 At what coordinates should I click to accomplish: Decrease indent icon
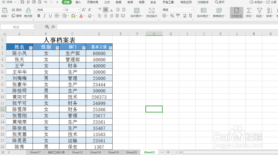[118, 9]
